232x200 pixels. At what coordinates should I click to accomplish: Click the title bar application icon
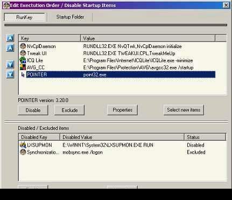coord(6,5)
